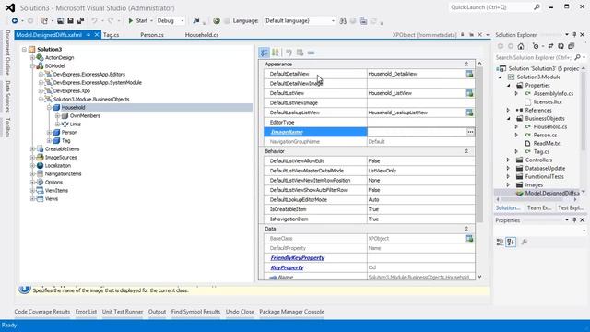Click the DefaultListViewAllowEdit False value
Viewport: 590px width, 332px height.
point(374,161)
